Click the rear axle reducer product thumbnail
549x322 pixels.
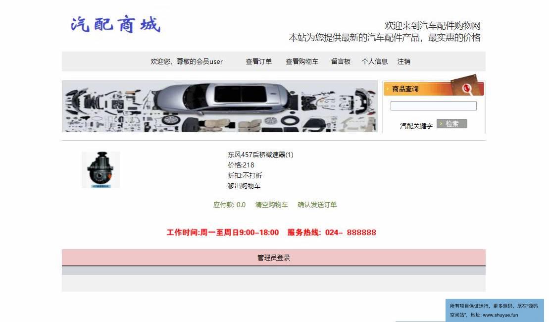[x=101, y=170]
